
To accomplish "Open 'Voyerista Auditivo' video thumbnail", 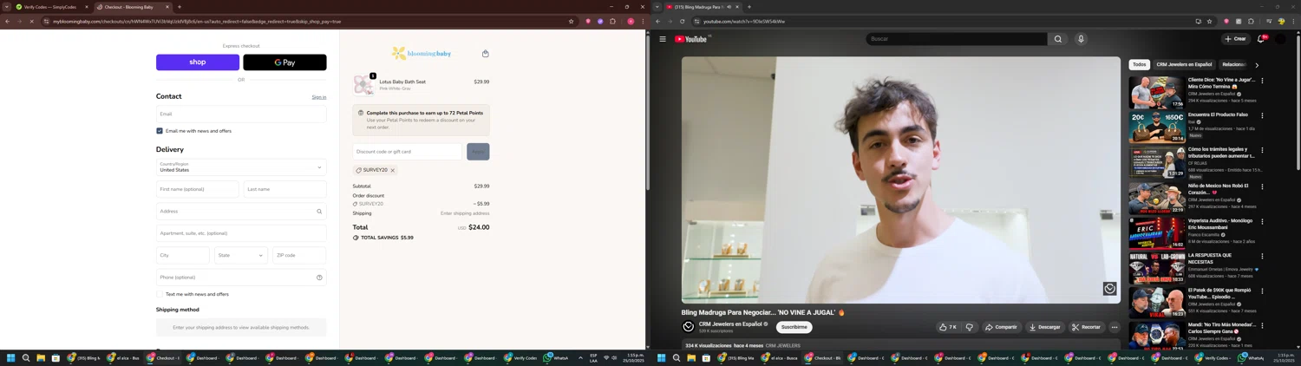I will click(x=1156, y=232).
